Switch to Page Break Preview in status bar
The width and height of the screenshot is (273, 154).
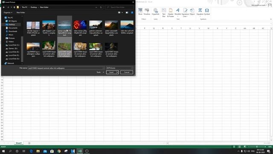tap(245, 147)
